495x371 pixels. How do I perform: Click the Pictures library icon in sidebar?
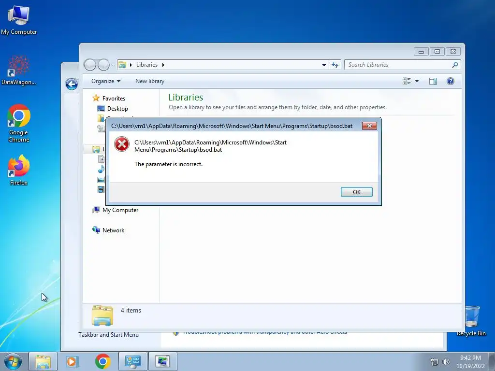point(101,180)
